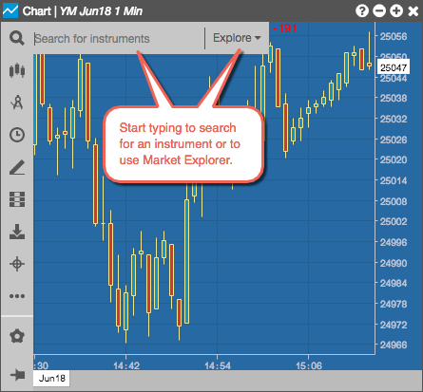
Task: Click the magnifying glass search icon
Action: click(x=17, y=38)
